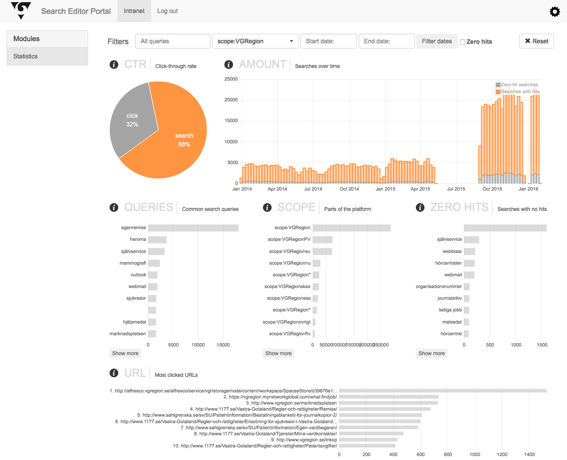Enable the Zero hits checkbox

click(463, 42)
